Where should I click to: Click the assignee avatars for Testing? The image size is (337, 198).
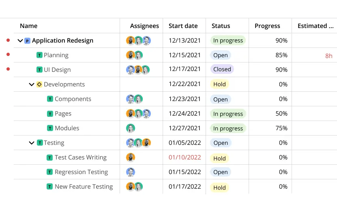(x=138, y=143)
